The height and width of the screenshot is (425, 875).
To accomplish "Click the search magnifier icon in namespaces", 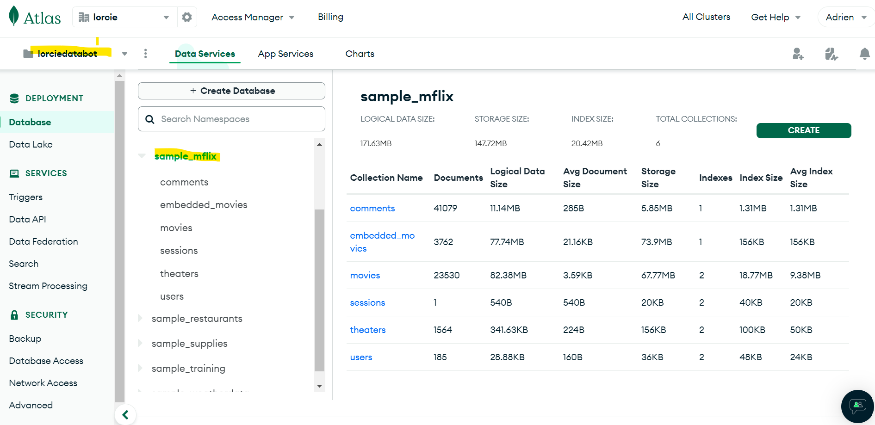I will [150, 119].
